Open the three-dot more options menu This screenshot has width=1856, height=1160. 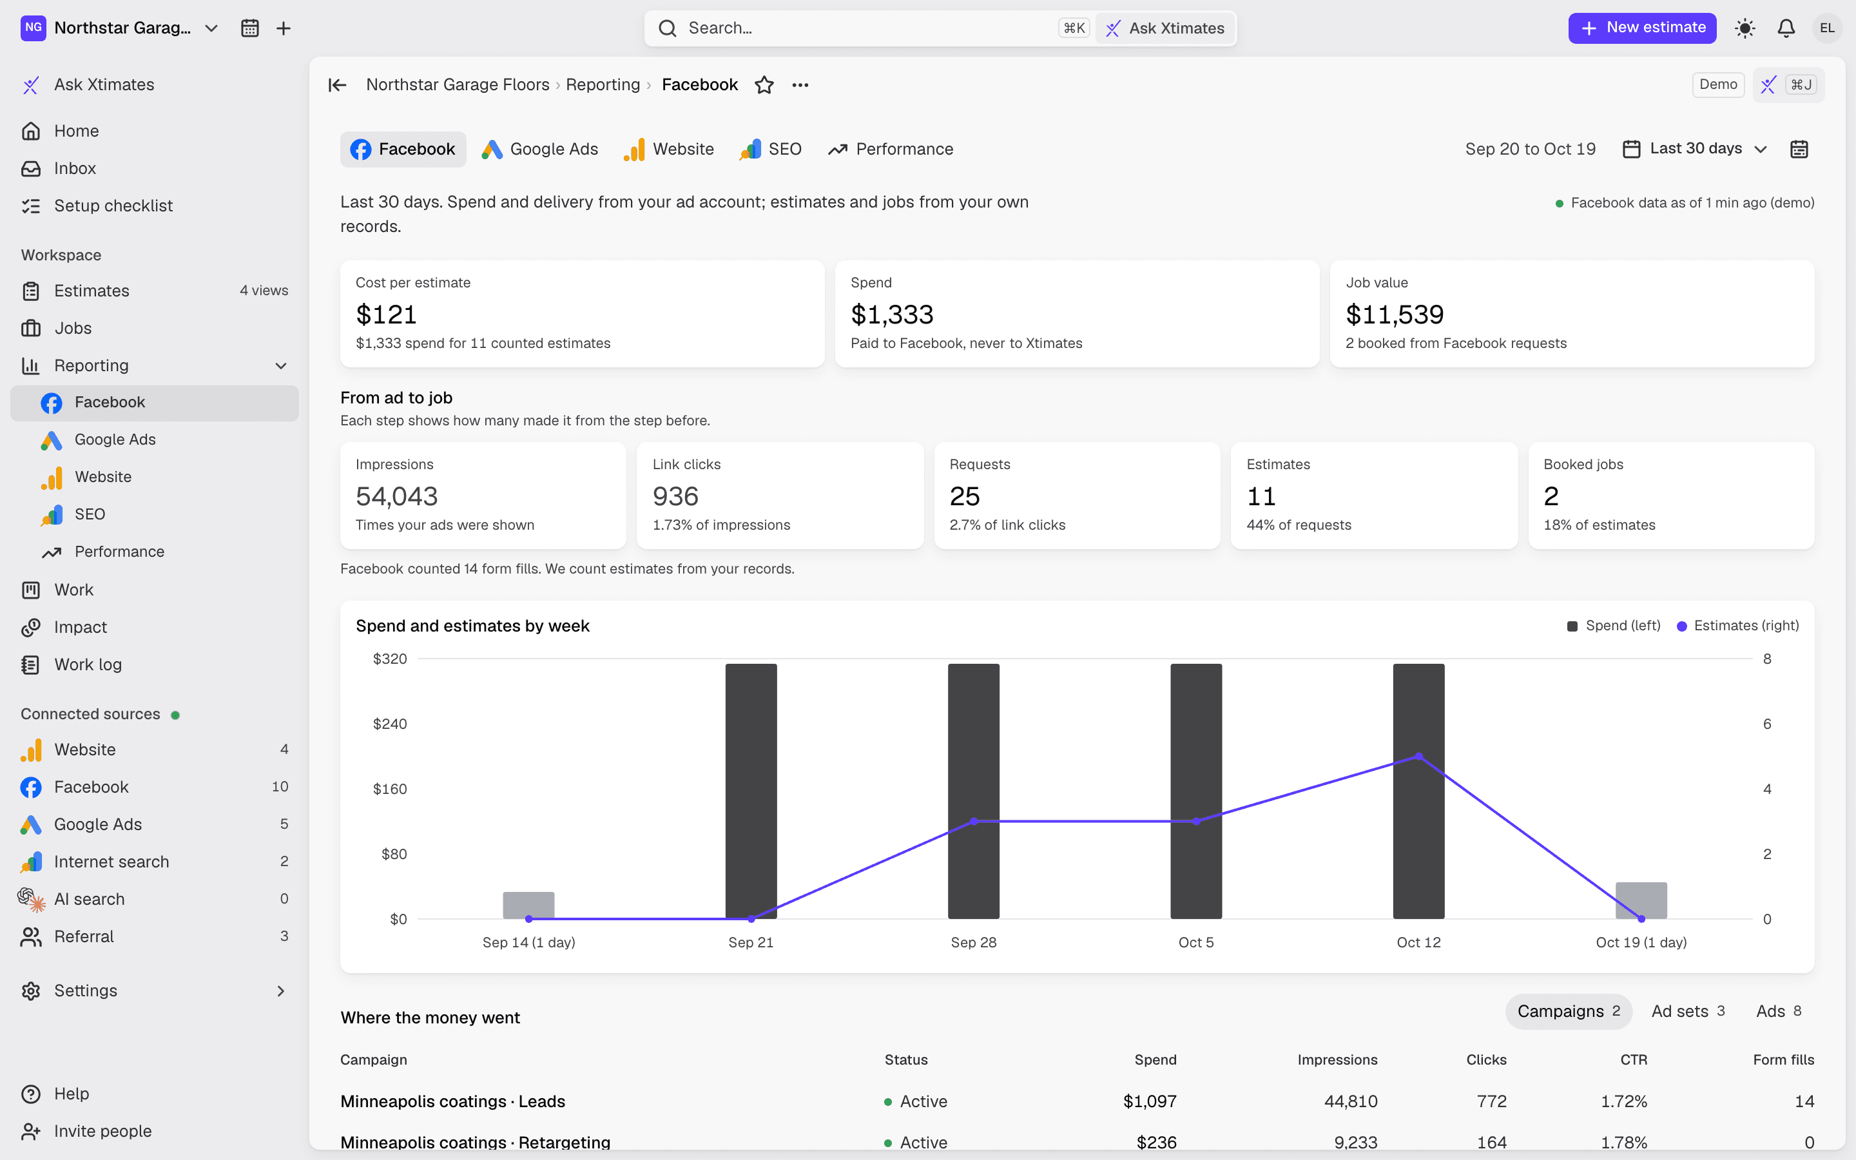[x=800, y=84]
